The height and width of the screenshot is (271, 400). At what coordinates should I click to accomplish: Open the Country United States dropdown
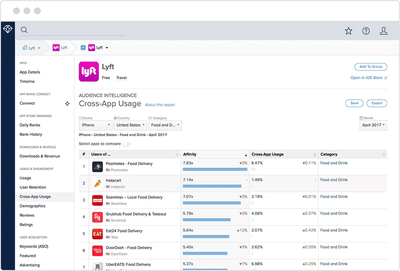(130, 125)
